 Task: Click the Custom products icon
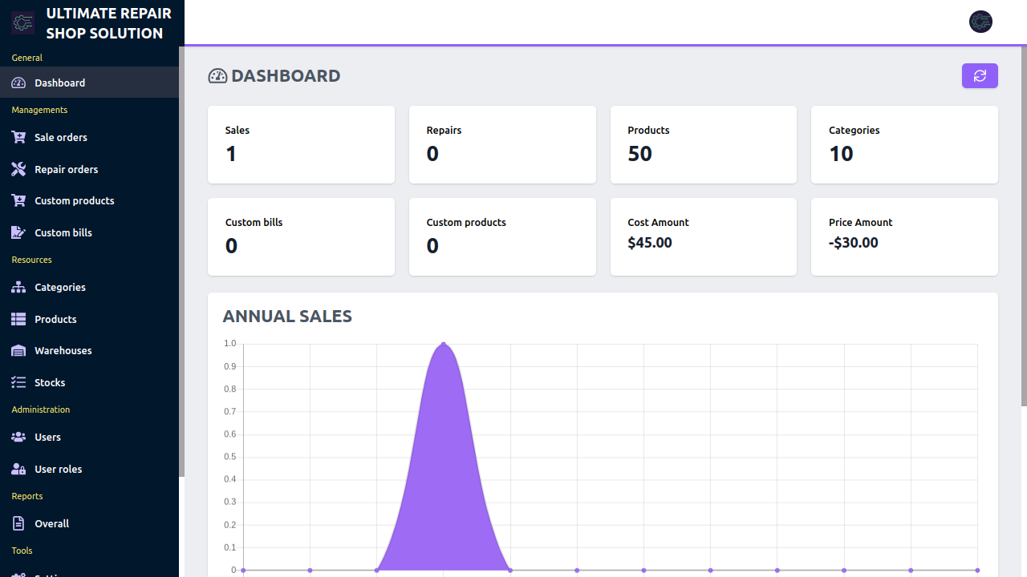pos(18,200)
